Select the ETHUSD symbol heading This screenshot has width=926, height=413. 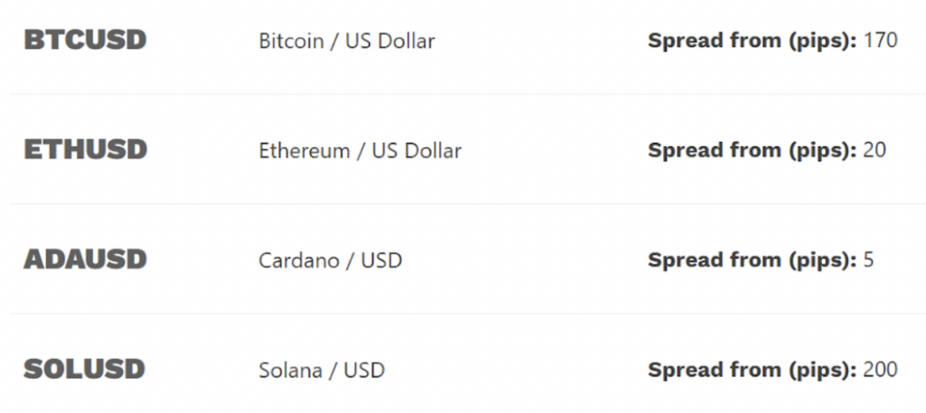[x=85, y=150]
